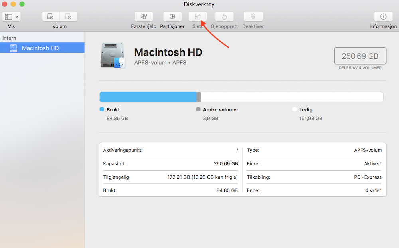The width and height of the screenshot is (399, 248).
Task: Open the Vis sidebar view dropdown
Action: (x=12, y=17)
